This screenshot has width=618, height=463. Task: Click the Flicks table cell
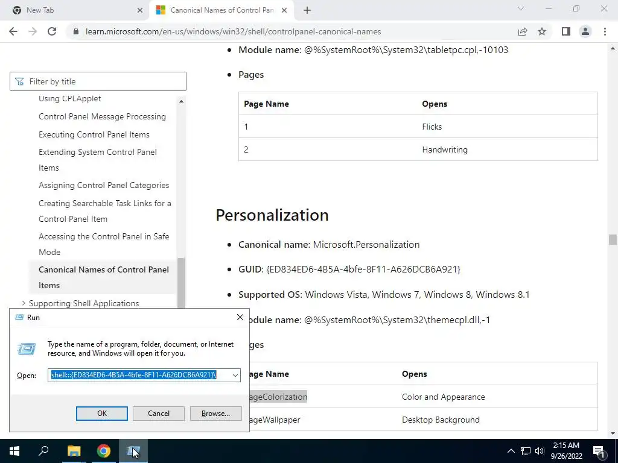pyautogui.click(x=432, y=127)
